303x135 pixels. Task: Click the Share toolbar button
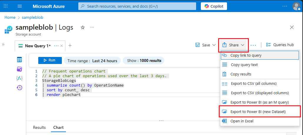click(233, 45)
